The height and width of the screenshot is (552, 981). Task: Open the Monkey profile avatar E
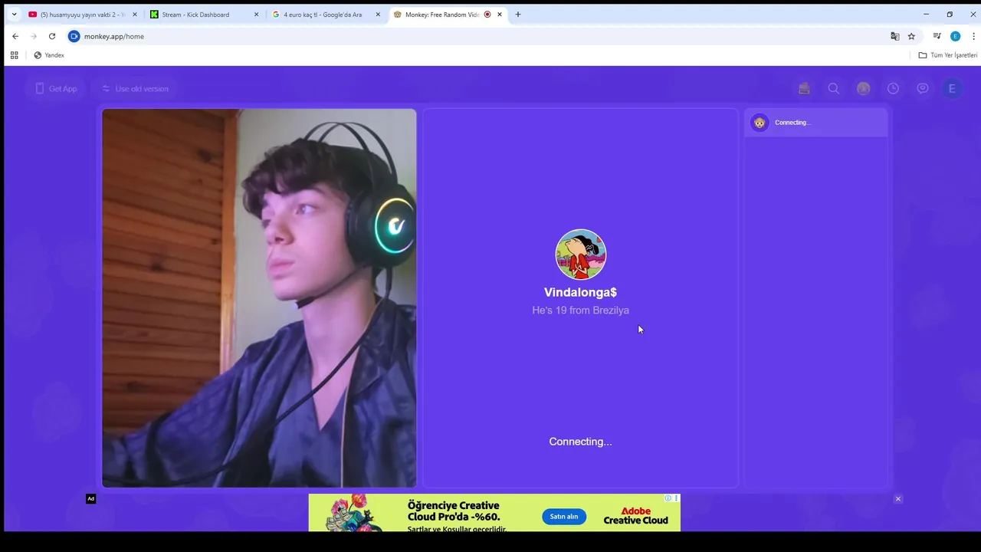(952, 89)
